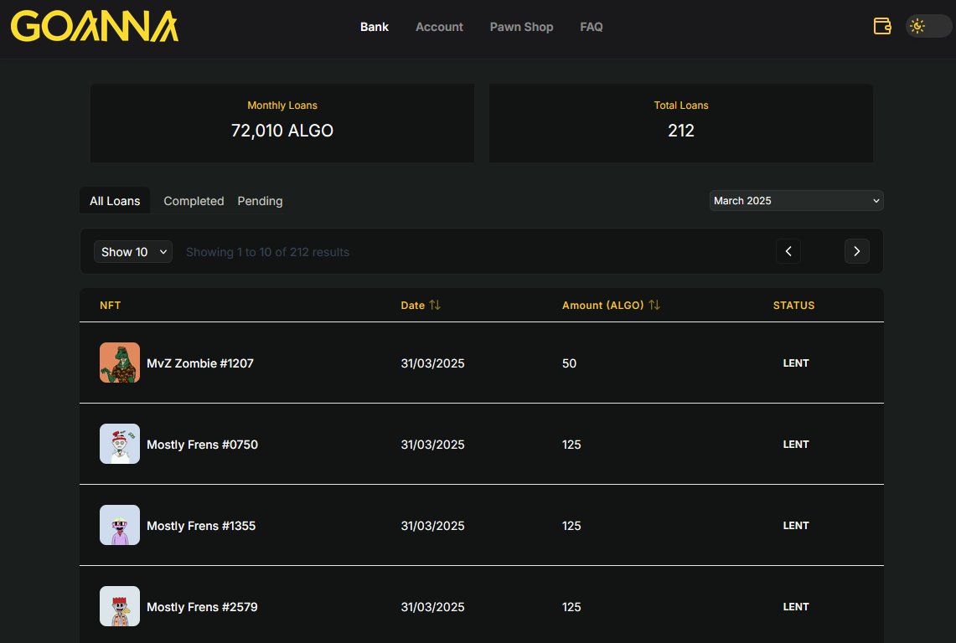
Task: Switch to the Pending tab
Action: [260, 200]
